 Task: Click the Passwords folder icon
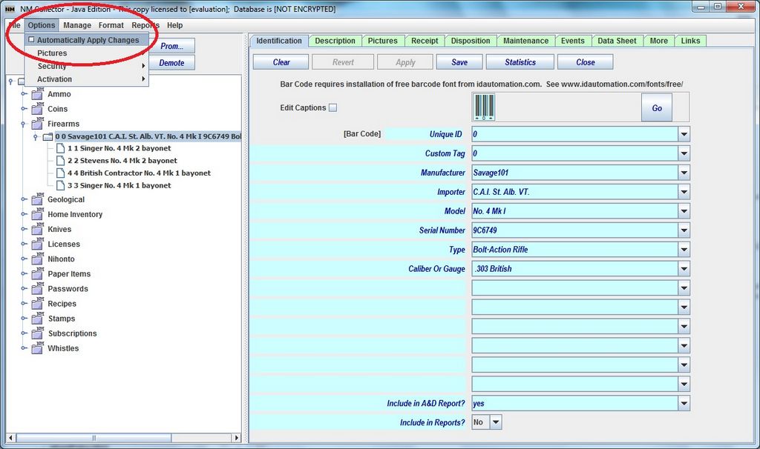(x=37, y=289)
